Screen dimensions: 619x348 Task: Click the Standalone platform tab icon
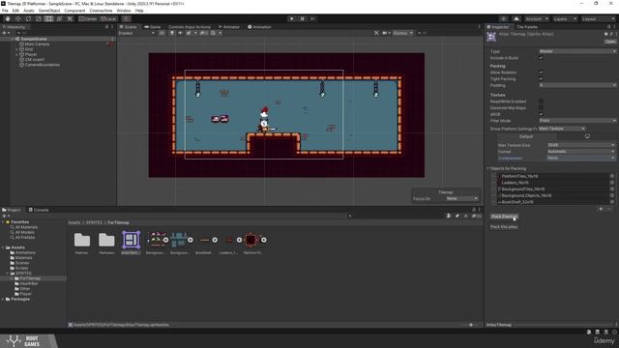pyautogui.click(x=587, y=136)
